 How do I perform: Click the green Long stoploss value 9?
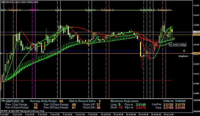119,105
